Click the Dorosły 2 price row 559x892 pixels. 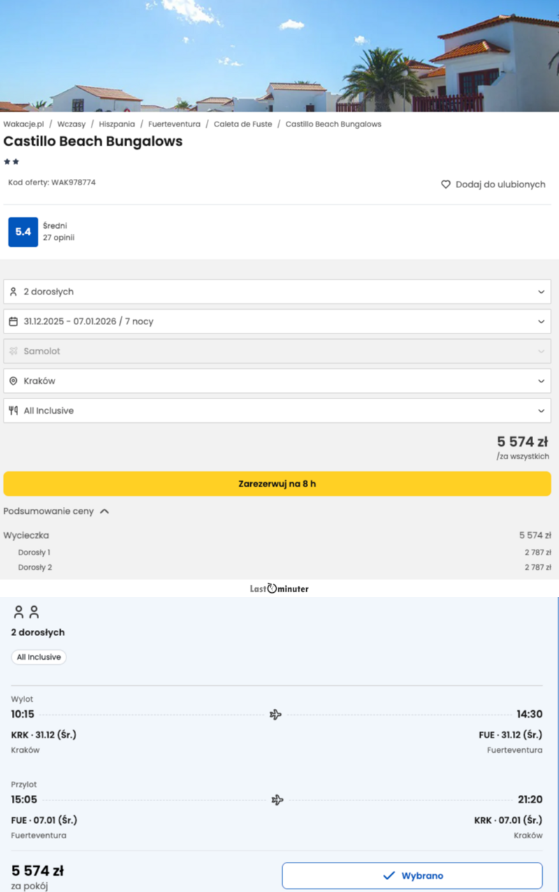(277, 567)
